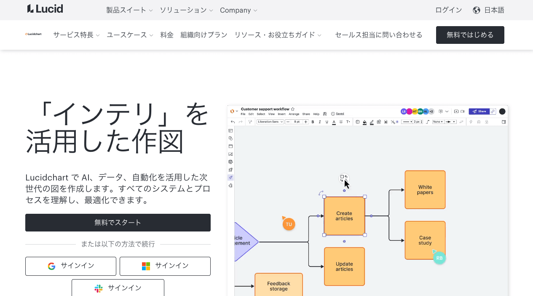Open the ログイン link

point(449,10)
